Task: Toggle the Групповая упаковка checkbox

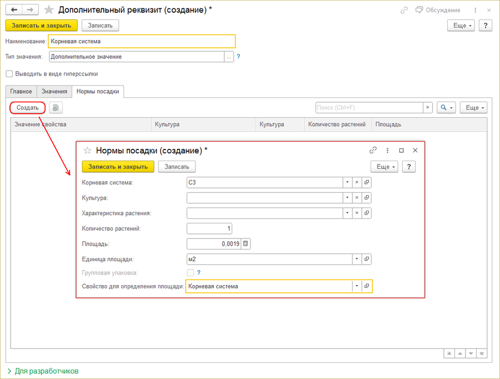Action: click(191, 273)
